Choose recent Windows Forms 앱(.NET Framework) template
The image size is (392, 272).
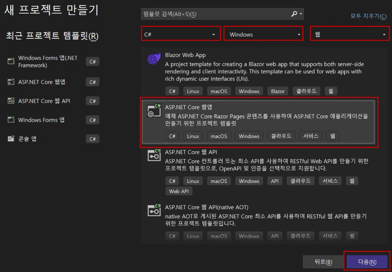tap(53, 61)
